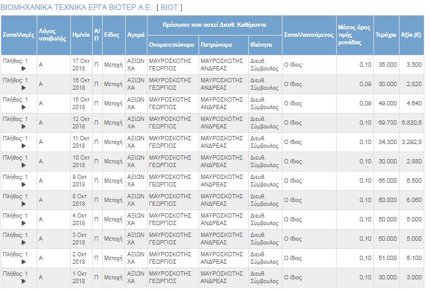Select the value amount 6.830,6
Screen dimensions: 430x290
tap(411, 123)
